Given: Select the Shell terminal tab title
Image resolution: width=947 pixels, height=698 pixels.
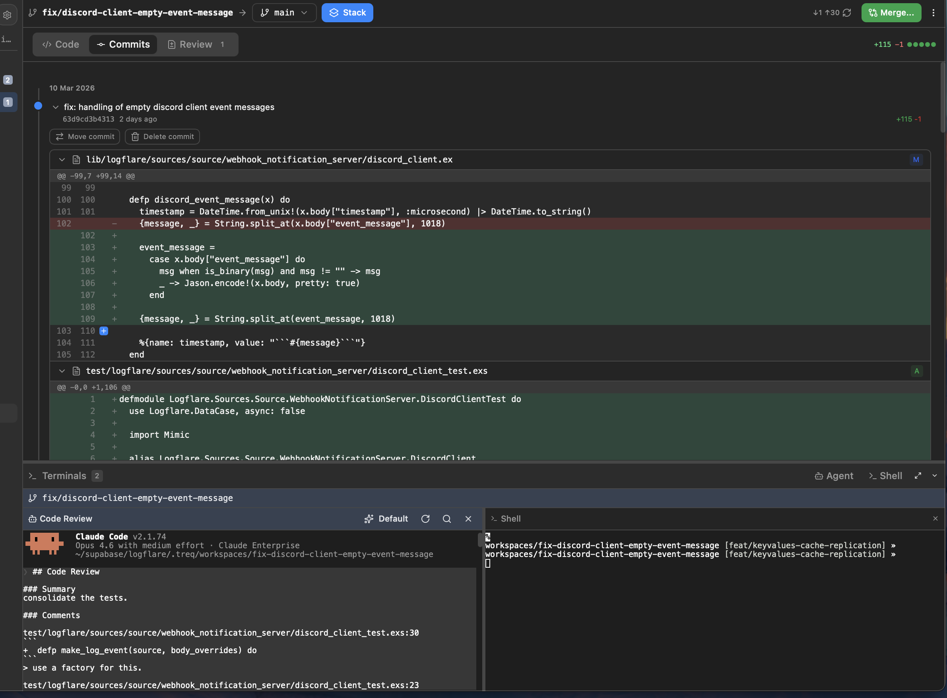Looking at the screenshot, I should (x=506, y=519).
